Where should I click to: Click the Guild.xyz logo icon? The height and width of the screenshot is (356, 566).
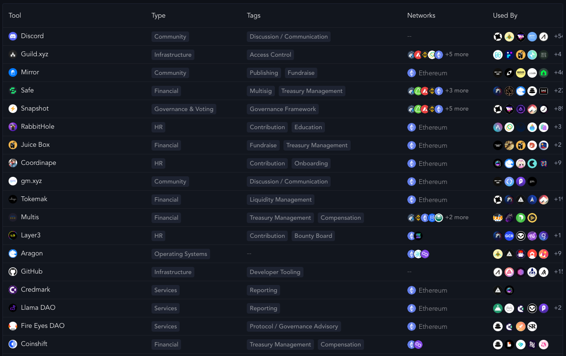pyautogui.click(x=13, y=54)
